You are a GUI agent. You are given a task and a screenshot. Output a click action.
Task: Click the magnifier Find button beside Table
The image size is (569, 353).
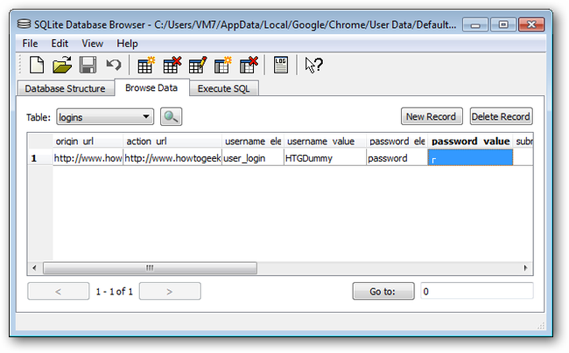click(x=171, y=117)
